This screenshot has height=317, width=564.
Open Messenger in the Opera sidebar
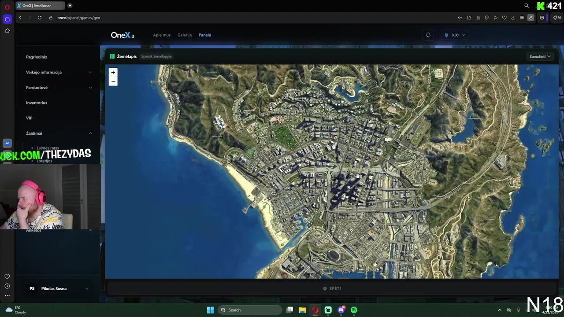point(7,143)
